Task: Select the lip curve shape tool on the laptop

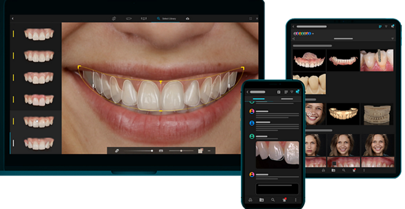Action: [129, 19]
